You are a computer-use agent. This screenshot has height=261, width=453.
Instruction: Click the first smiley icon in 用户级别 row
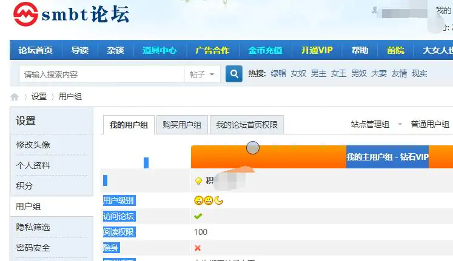pyautogui.click(x=198, y=200)
